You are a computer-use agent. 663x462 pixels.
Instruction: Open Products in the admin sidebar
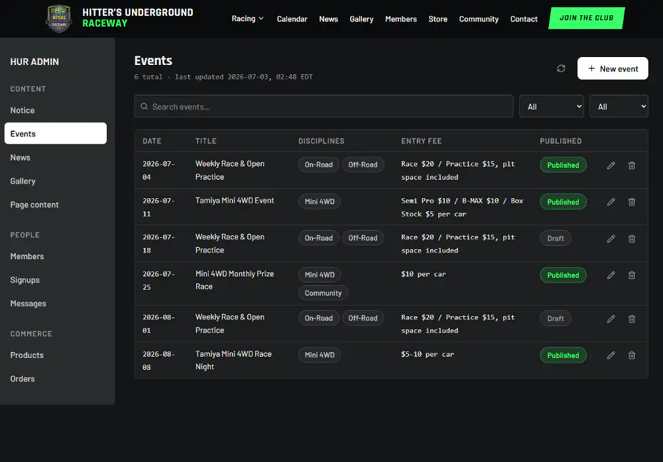[x=56, y=355]
